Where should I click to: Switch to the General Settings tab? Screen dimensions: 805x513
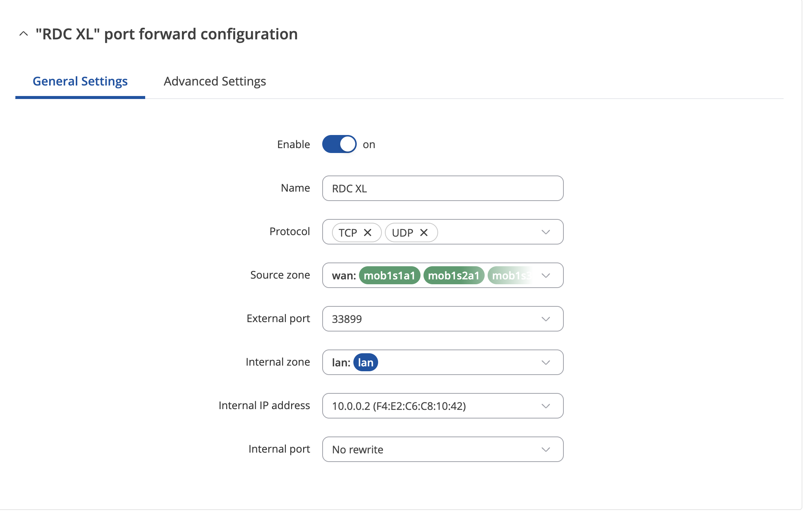80,81
